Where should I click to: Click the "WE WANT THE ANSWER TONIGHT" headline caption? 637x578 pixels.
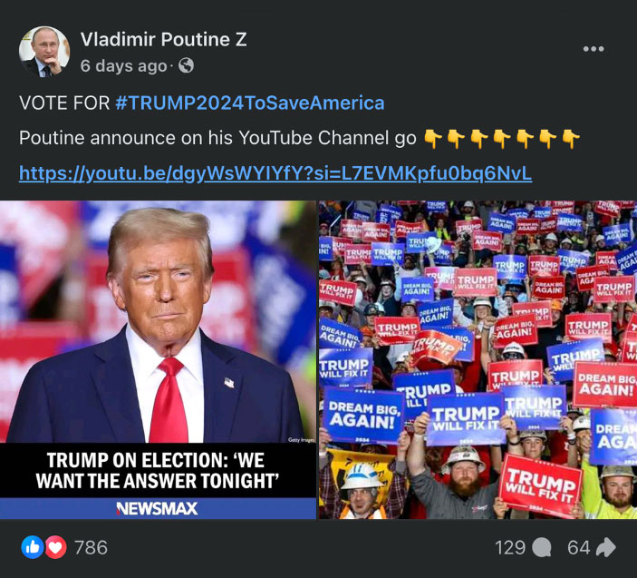tap(158, 470)
